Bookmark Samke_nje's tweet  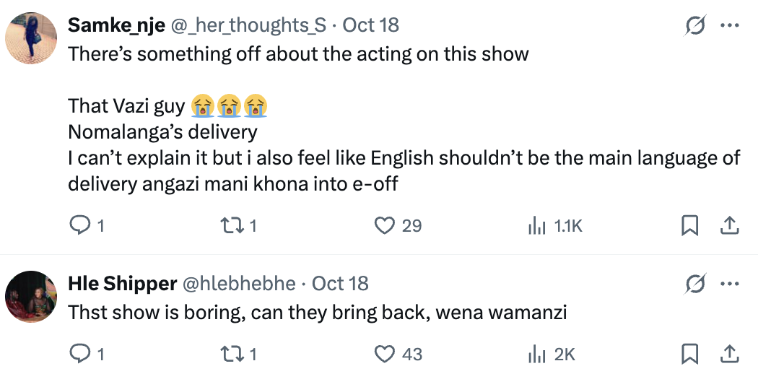pyautogui.click(x=689, y=226)
